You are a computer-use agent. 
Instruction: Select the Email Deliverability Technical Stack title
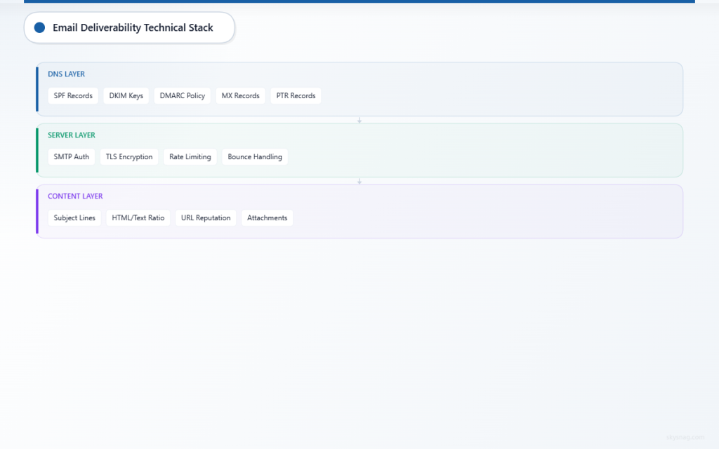(x=133, y=27)
